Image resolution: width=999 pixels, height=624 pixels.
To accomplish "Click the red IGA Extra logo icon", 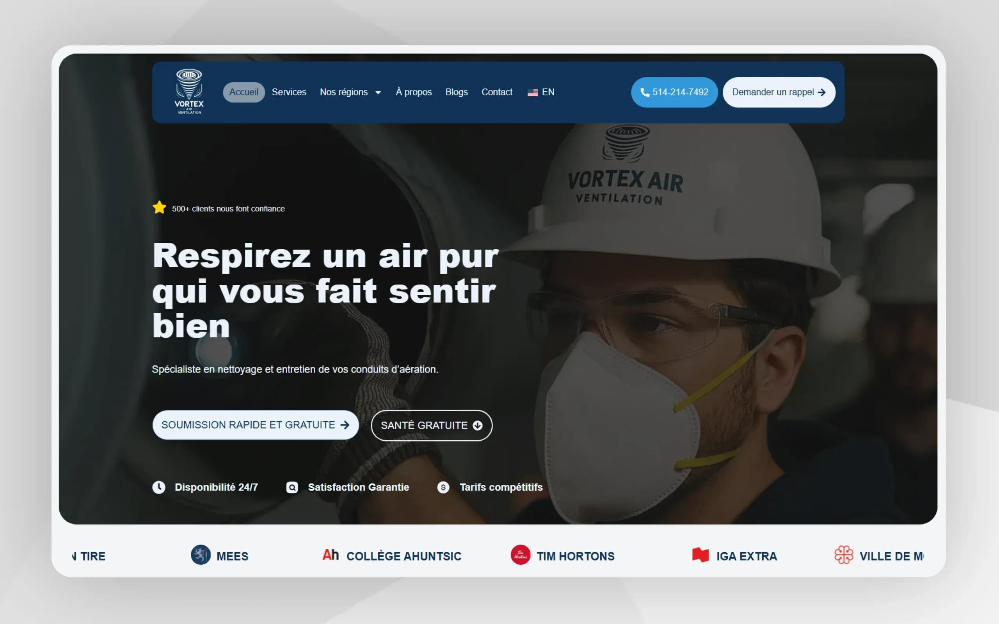I will pos(700,555).
